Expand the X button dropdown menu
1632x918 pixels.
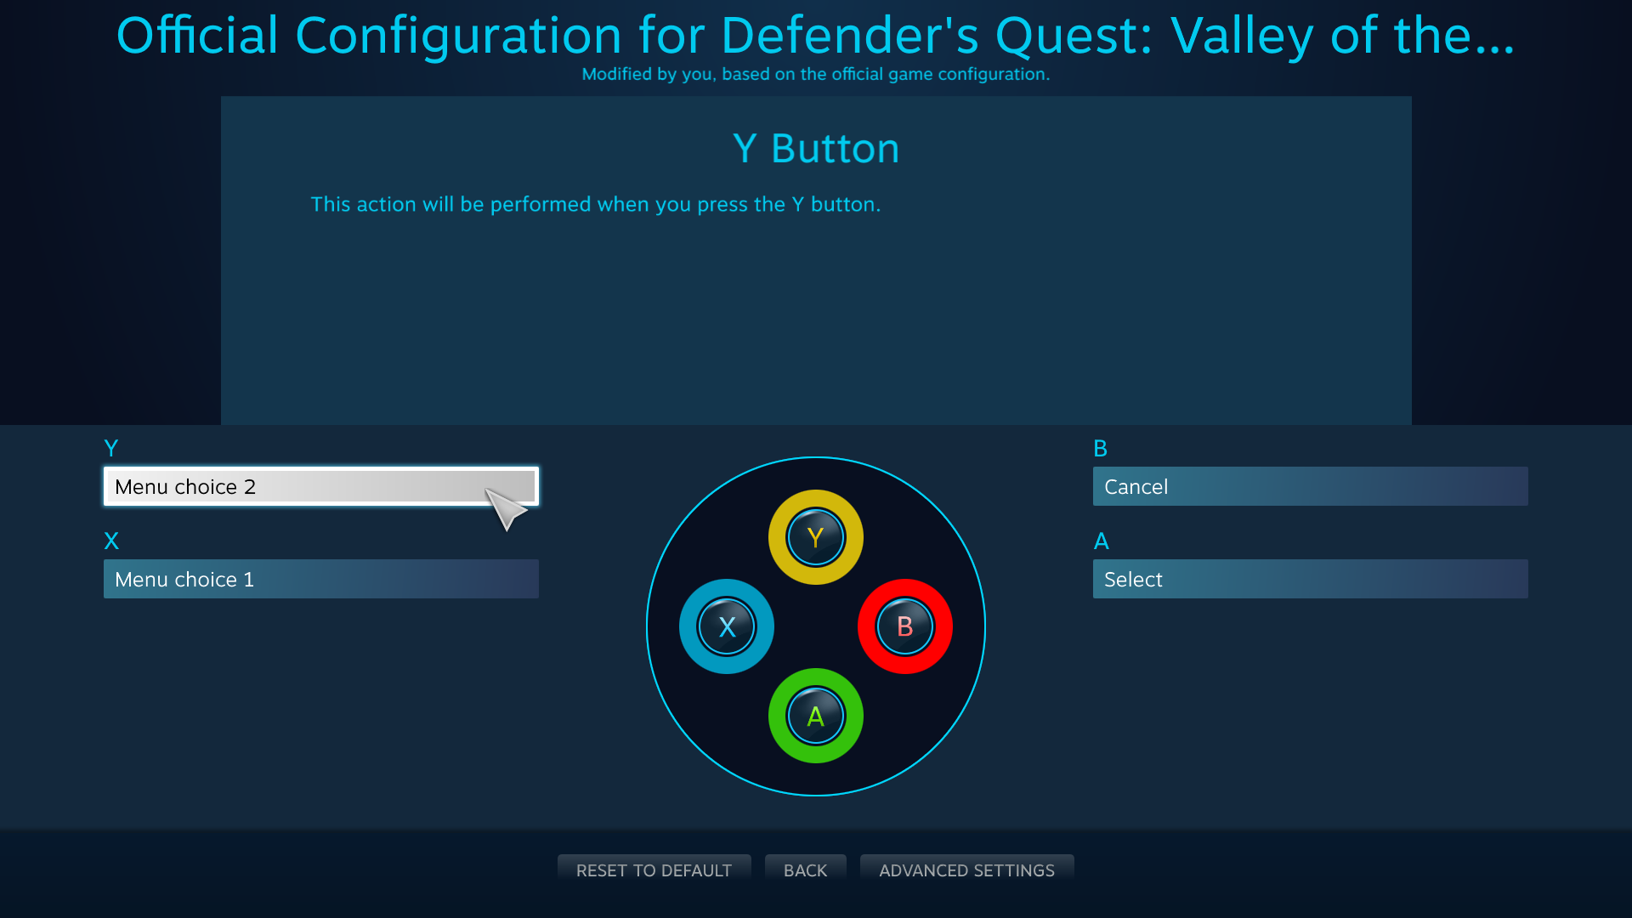tap(321, 578)
